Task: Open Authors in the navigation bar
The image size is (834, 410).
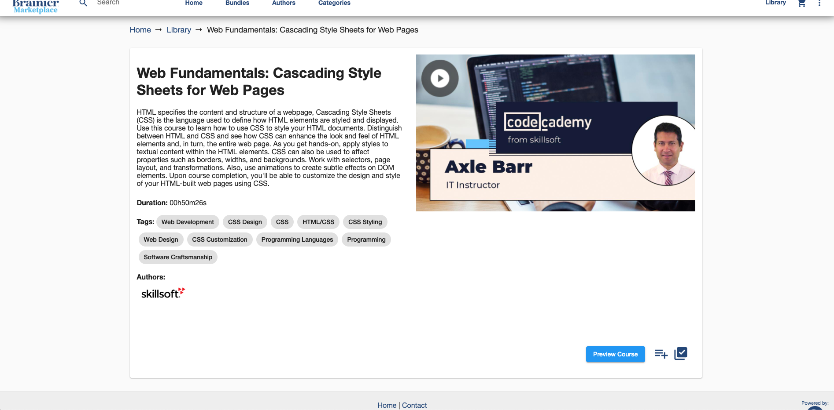Action: point(284,3)
